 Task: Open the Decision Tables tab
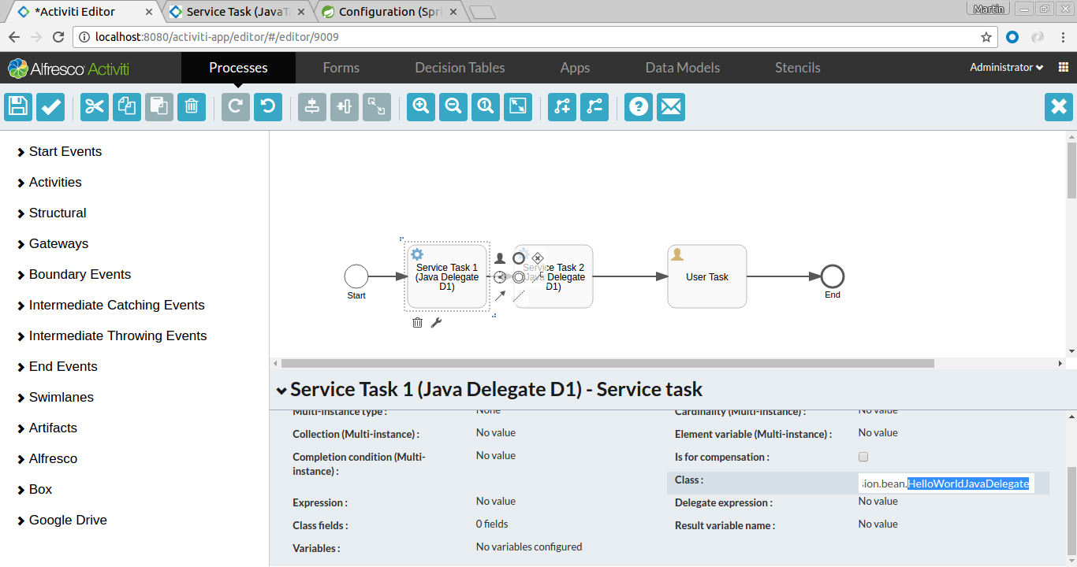(460, 68)
